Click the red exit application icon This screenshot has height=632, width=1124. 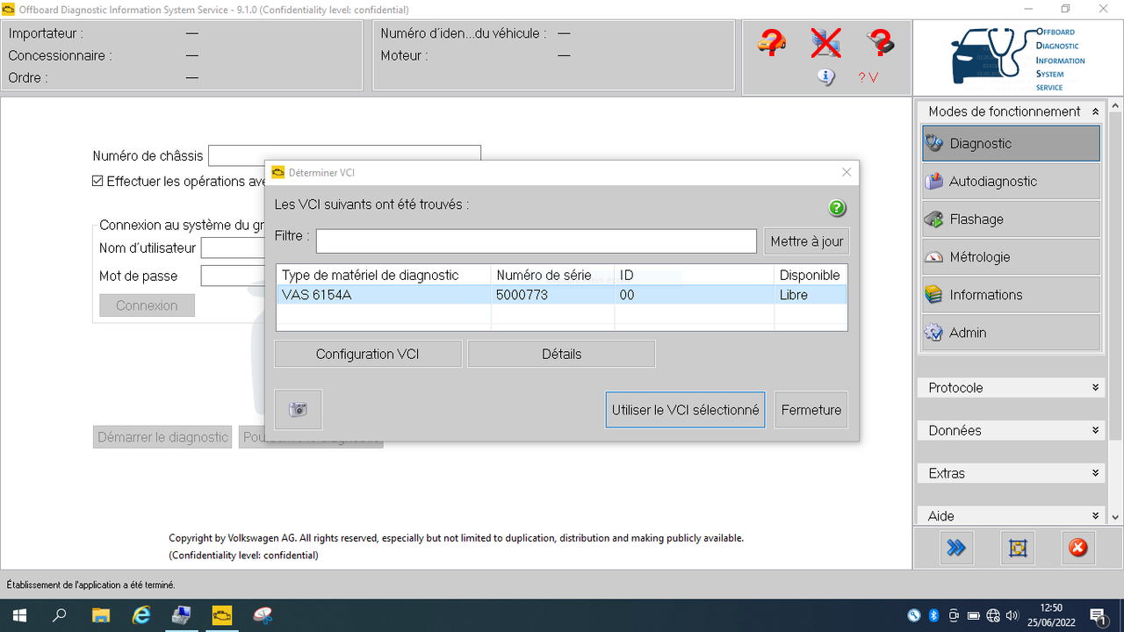pos(1078,549)
